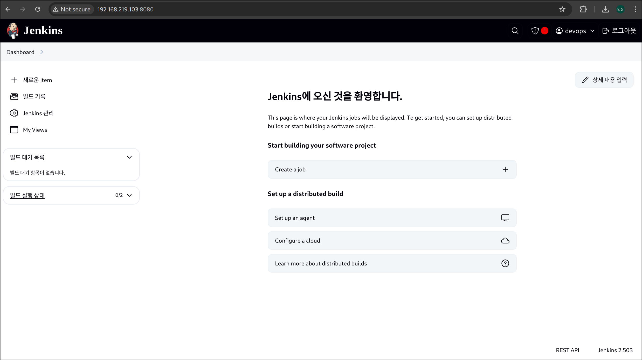
Task: Open the browser downloads icon
Action: (x=605, y=9)
